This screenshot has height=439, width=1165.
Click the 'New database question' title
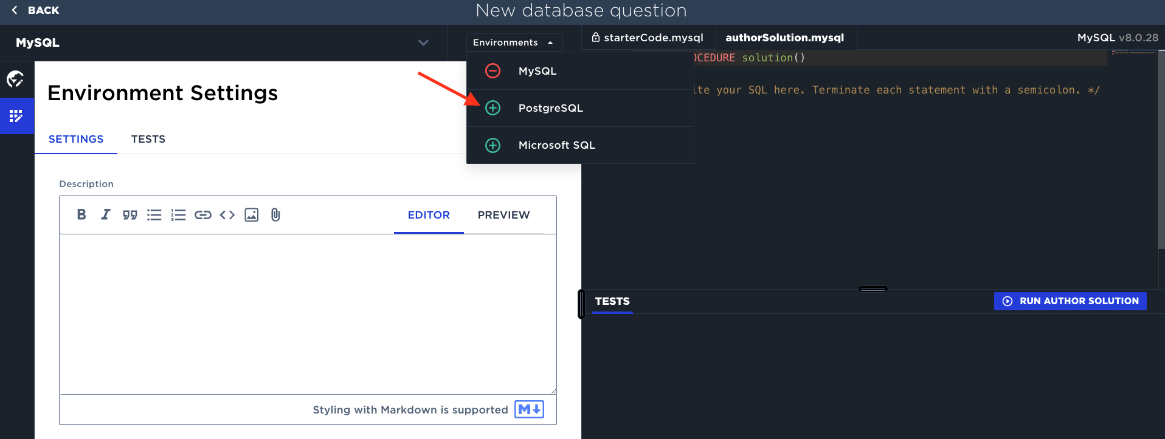tap(581, 10)
